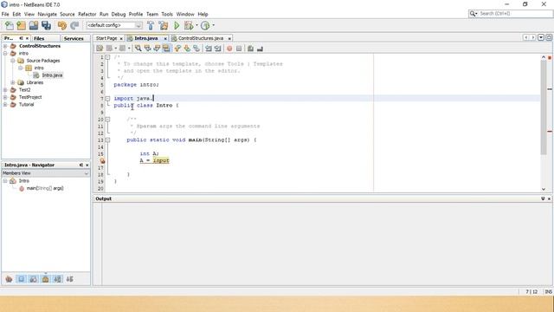Open the Profile Project dropdown arrow

[x=213, y=25]
